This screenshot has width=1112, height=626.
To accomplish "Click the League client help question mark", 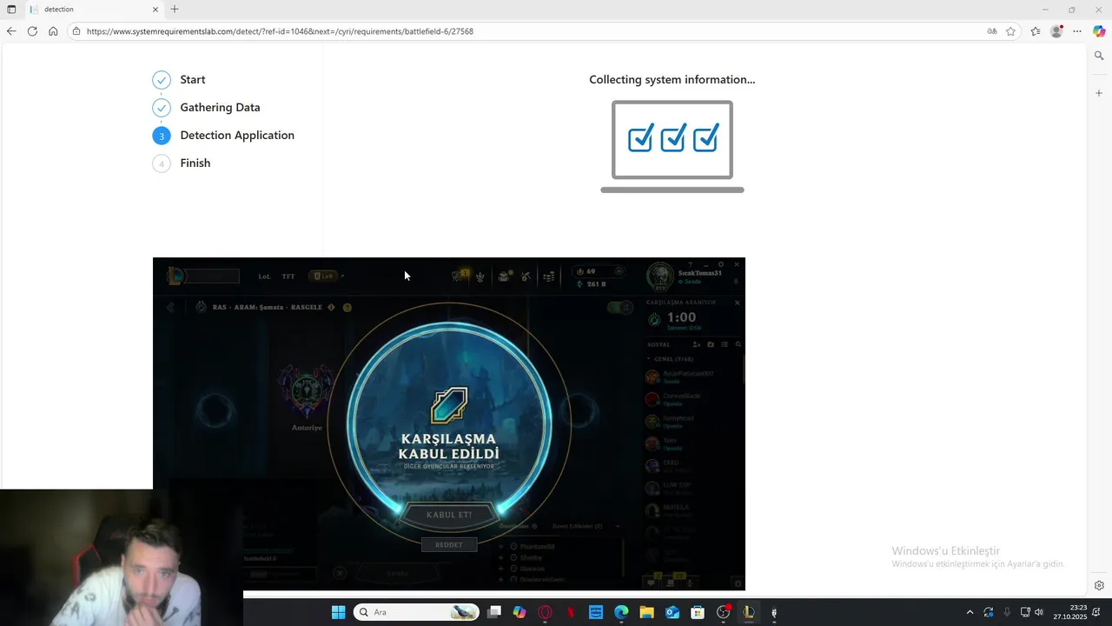I will pos(690,264).
